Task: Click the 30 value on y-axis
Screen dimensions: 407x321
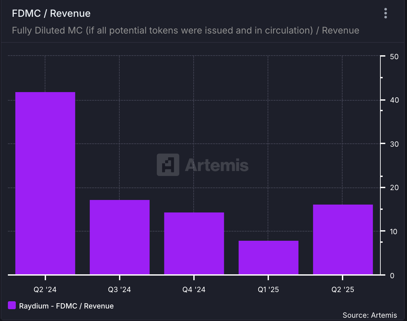Action: coord(394,144)
